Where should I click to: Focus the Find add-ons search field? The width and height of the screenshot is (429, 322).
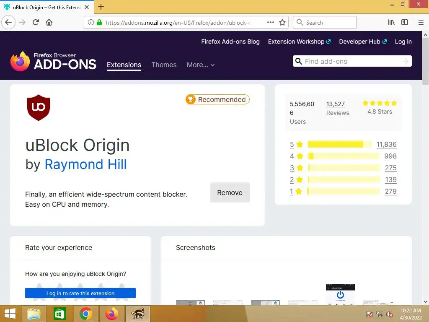[x=352, y=61]
